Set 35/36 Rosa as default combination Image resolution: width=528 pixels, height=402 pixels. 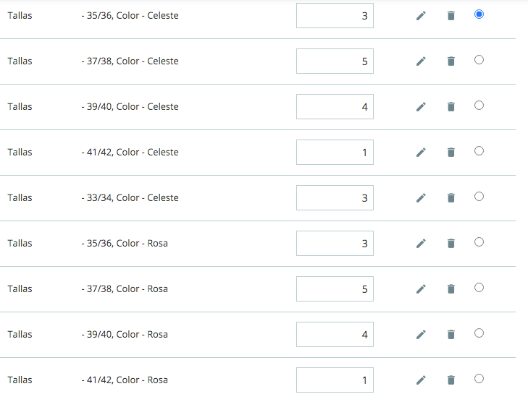[479, 242]
